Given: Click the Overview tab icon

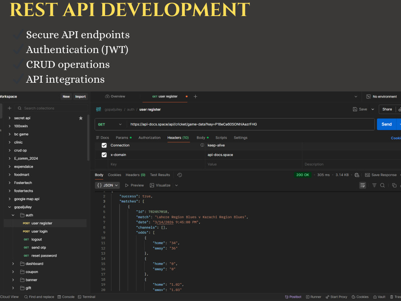Looking at the screenshot, I should tap(107, 96).
